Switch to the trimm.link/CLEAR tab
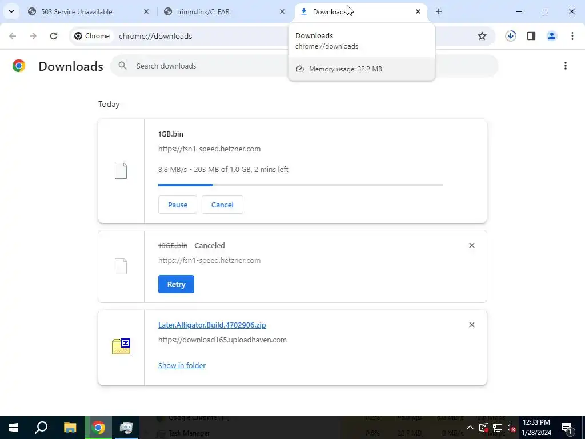This screenshot has width=585, height=439. pyautogui.click(x=224, y=11)
